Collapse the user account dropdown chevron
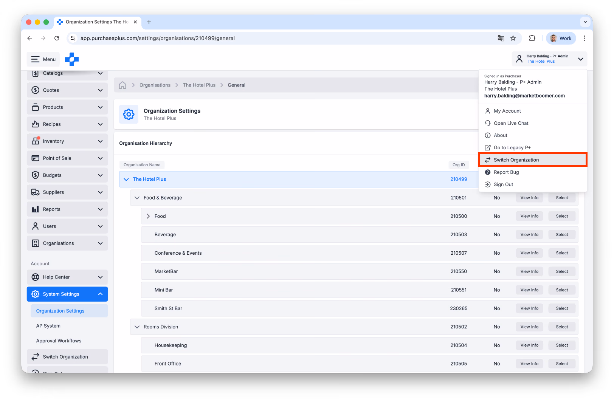Screen dimensions: 614x401 pos(581,59)
